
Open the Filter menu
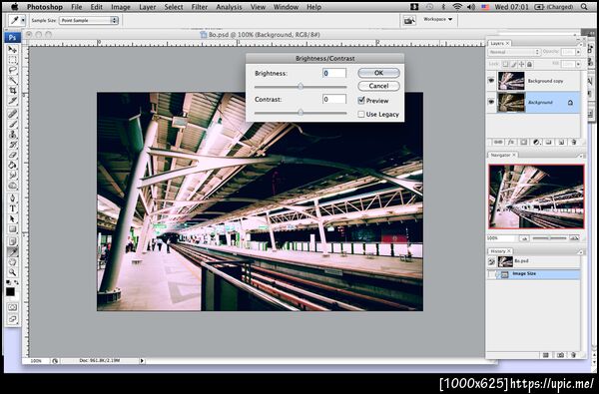(x=200, y=7)
